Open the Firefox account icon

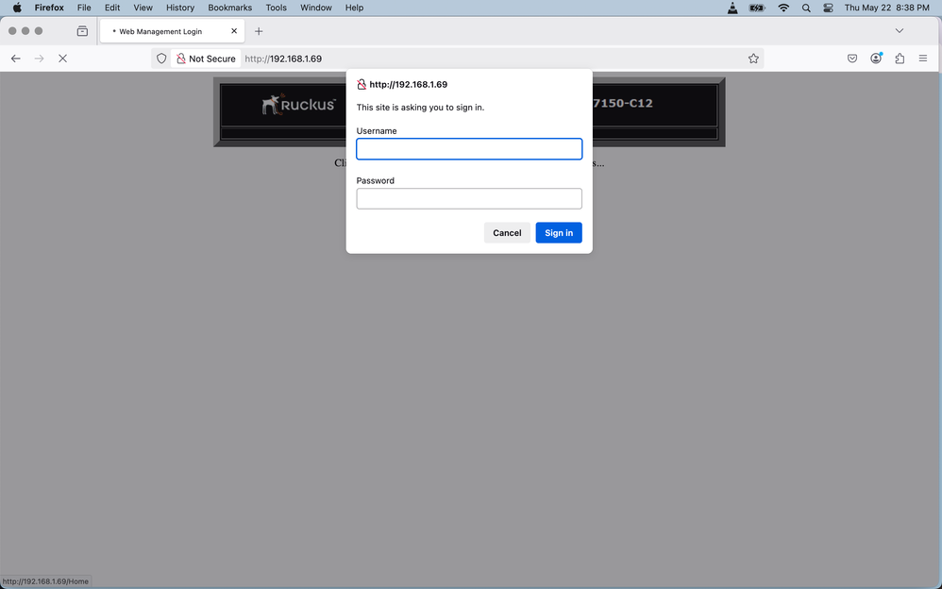[x=876, y=59]
